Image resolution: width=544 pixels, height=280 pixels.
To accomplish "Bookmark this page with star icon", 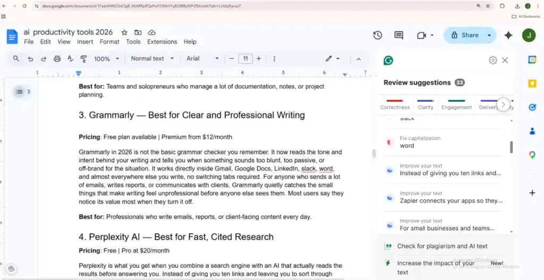I will click(x=488, y=6).
